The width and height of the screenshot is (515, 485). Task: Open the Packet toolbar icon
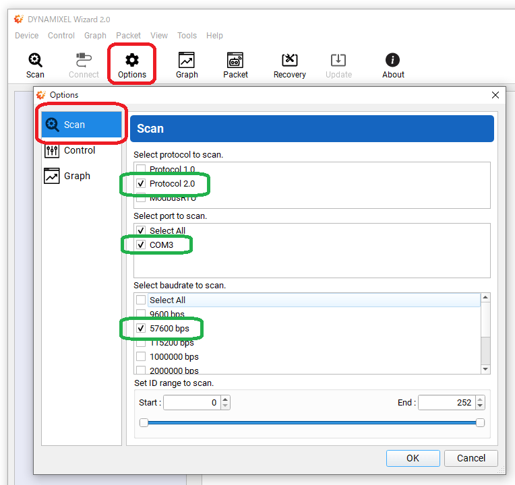click(x=235, y=65)
